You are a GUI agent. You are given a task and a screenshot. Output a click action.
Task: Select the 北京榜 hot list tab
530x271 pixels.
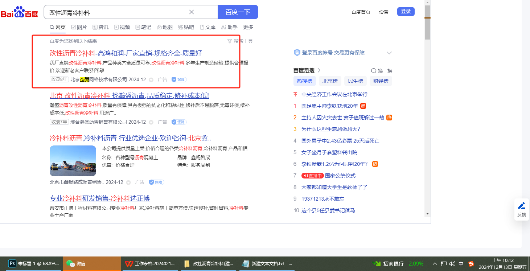(330, 81)
